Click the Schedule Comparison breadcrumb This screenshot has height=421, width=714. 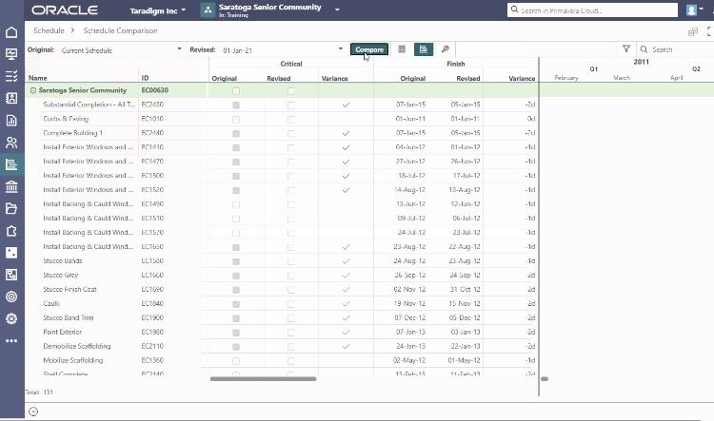(120, 30)
